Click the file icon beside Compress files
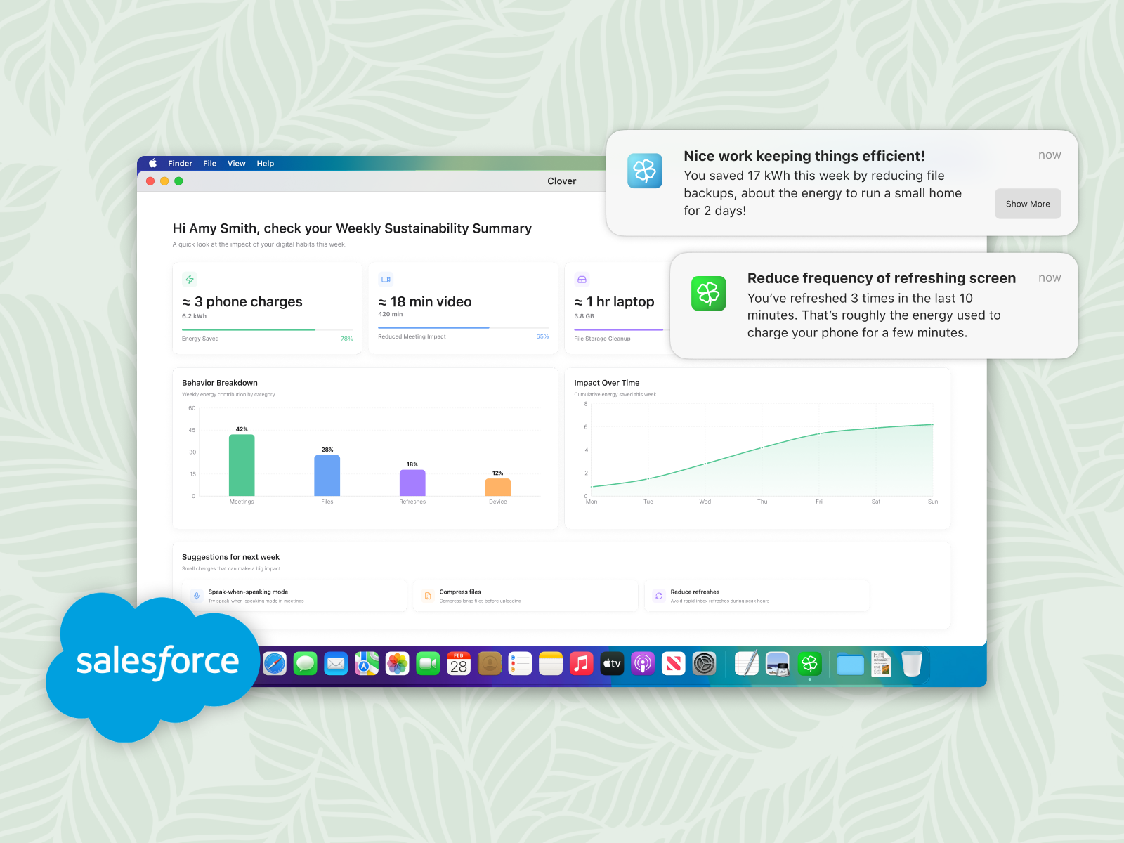The image size is (1124, 843). click(x=428, y=596)
